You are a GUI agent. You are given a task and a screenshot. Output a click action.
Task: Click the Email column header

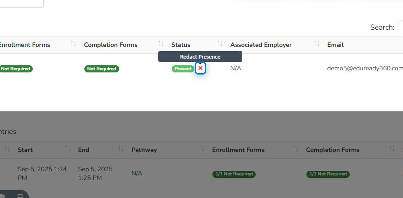coord(335,45)
